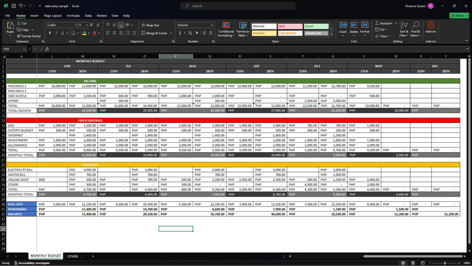This screenshot has width=472, height=266.
Task: Switch to the Insert tab
Action: click(34, 16)
